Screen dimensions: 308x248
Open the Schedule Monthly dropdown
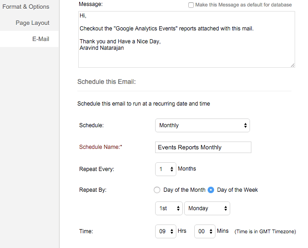click(202, 125)
